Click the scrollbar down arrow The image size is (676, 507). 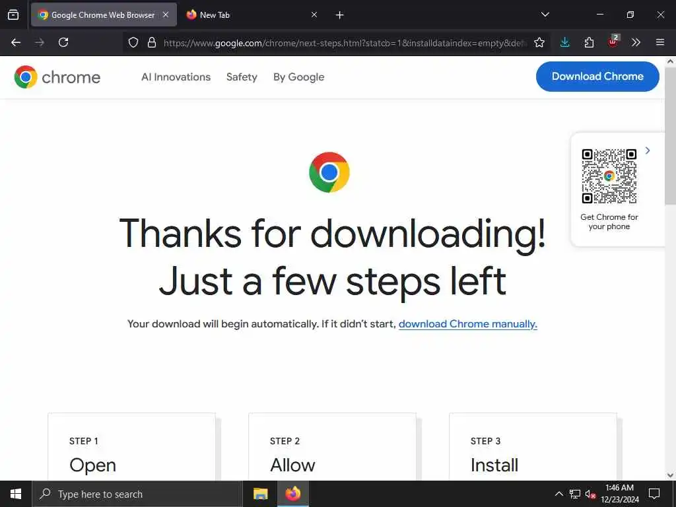[671, 475]
